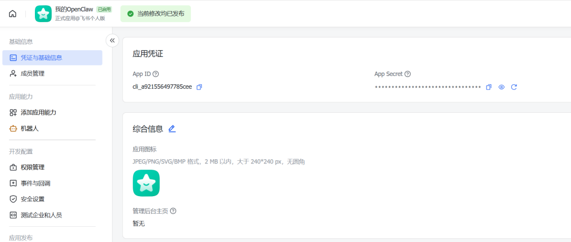This screenshot has width=571, height=242.
Task: Click the 管理后台主页 help icon
Action: [173, 211]
